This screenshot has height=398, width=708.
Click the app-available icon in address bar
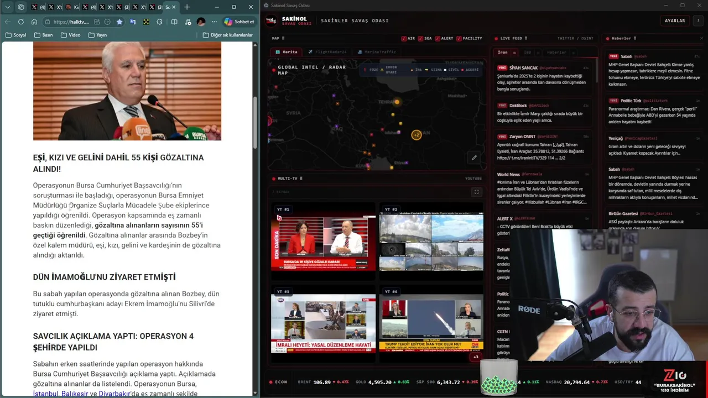97,22
